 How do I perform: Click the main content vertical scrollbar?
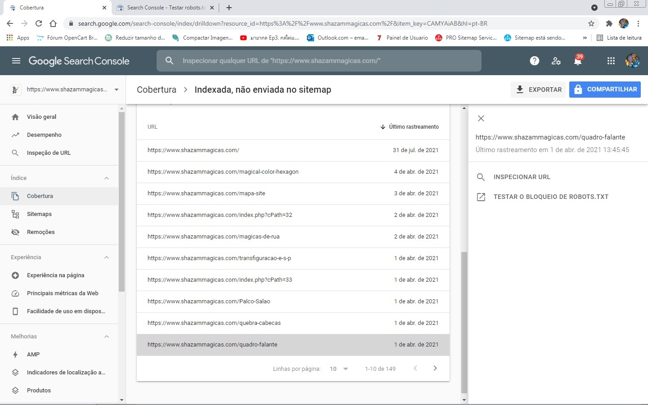[464, 323]
